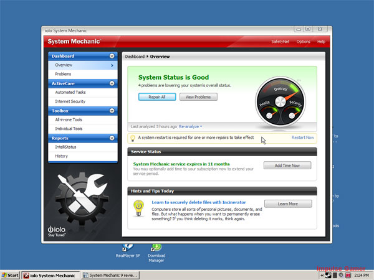Click the Overview row arrow
The image size is (374, 280).
[x=112, y=65]
